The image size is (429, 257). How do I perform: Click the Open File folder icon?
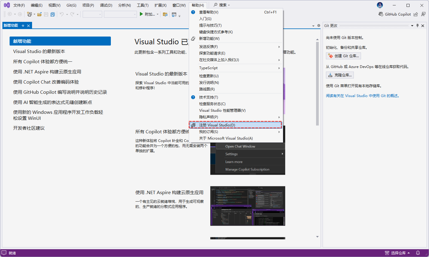(x=39, y=14)
